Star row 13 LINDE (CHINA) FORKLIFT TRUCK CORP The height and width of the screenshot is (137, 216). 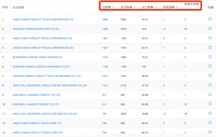coord(210,132)
